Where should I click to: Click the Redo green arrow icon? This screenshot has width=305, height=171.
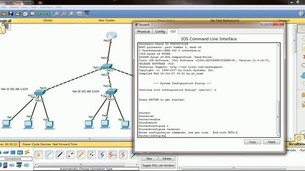47,14
